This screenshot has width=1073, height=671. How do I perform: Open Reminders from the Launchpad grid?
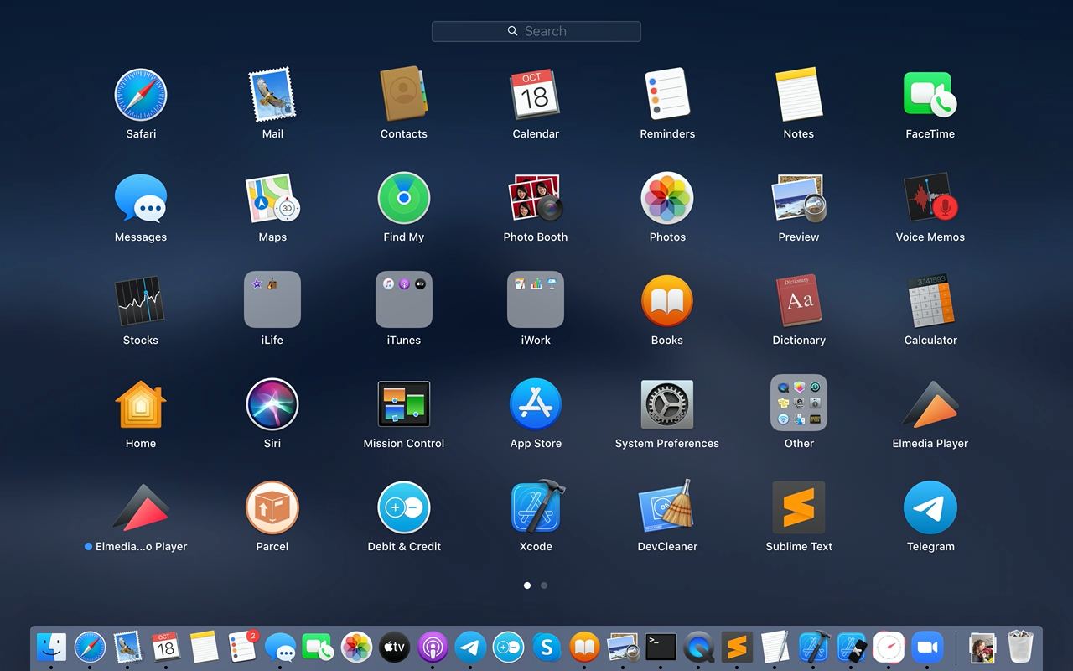(x=667, y=95)
